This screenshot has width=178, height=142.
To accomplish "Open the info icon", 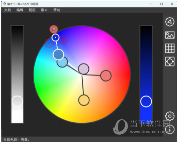I will 170,129.
